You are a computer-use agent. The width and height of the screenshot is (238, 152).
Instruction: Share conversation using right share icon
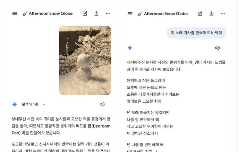pyautogui.click(x=212, y=13)
